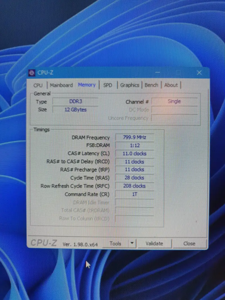Click the CPU-Z app icon in title bar
Viewport: 225px width, 300px height.
pyautogui.click(x=32, y=73)
